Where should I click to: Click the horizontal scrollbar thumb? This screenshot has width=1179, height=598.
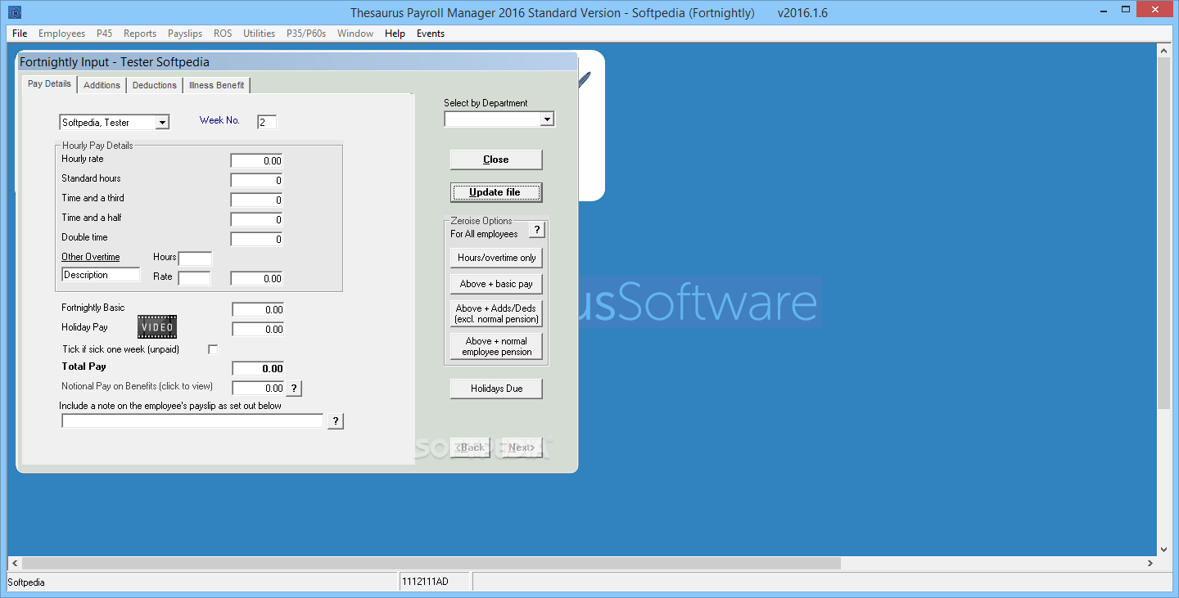(x=431, y=564)
